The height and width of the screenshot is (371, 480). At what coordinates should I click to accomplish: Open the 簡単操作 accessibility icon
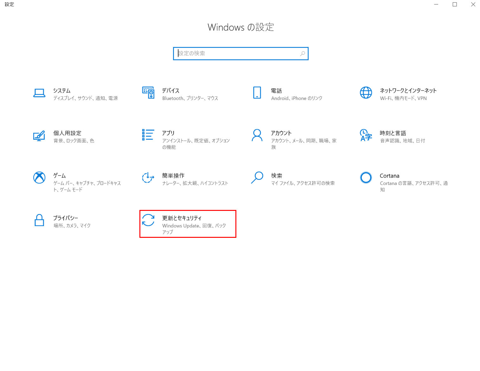[x=148, y=178]
